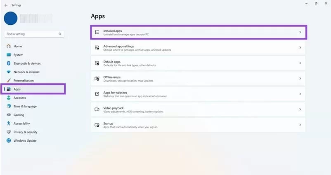Click the back arrow in title bar
This screenshot has width=331, height=175.
[x=6, y=5]
